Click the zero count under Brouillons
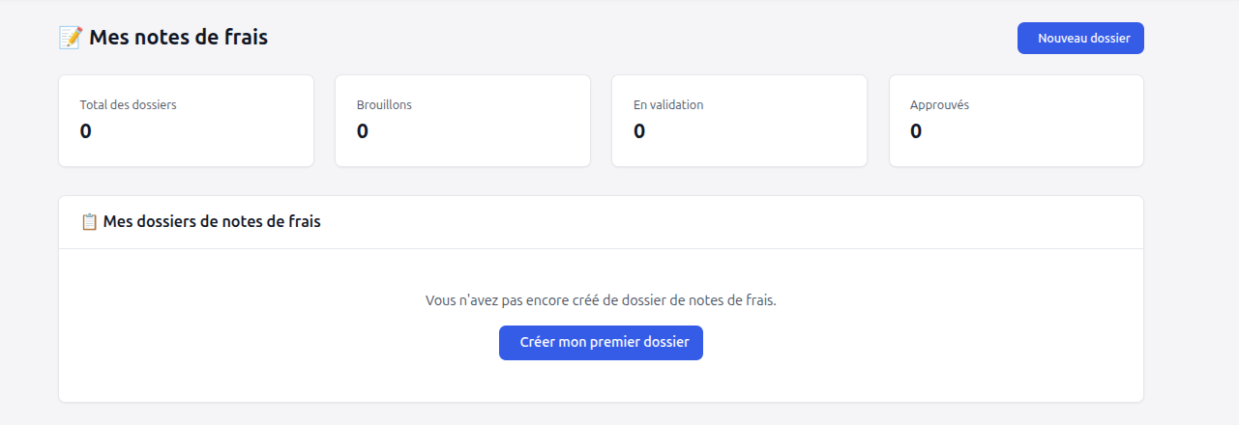1239x425 pixels. pos(363,131)
